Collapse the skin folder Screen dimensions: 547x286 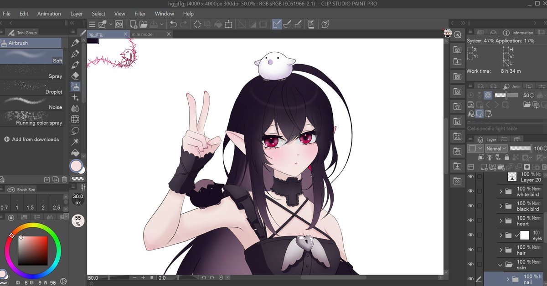click(x=501, y=264)
